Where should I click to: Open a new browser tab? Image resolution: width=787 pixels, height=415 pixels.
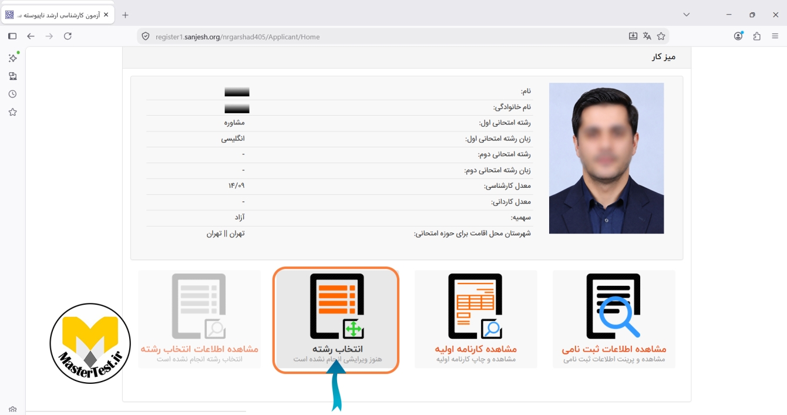tap(125, 15)
